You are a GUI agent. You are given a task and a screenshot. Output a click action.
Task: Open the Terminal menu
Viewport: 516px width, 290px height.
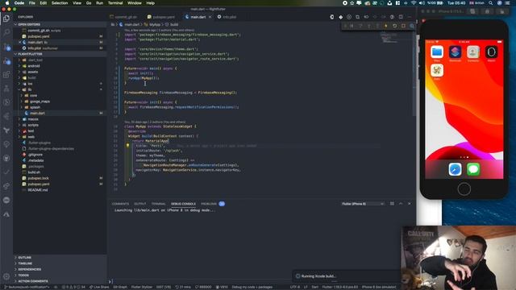115,3
